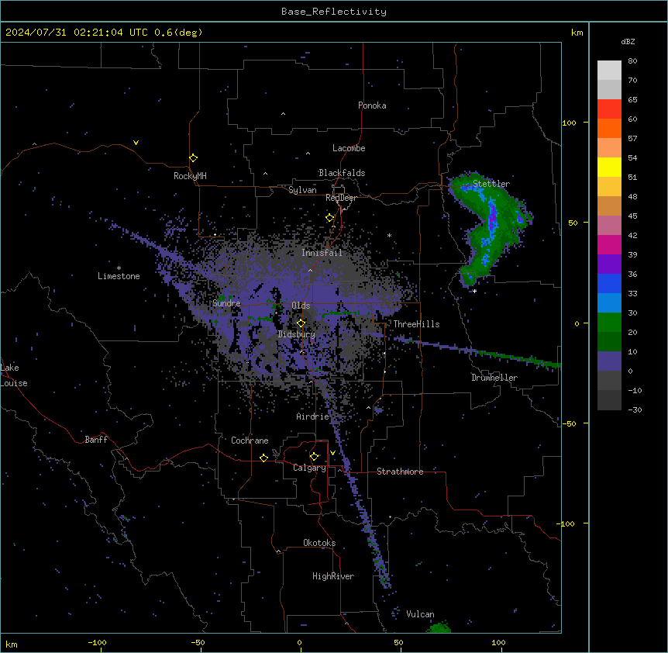Click the Airdrie city label
This screenshot has width=668, height=653.
(313, 416)
